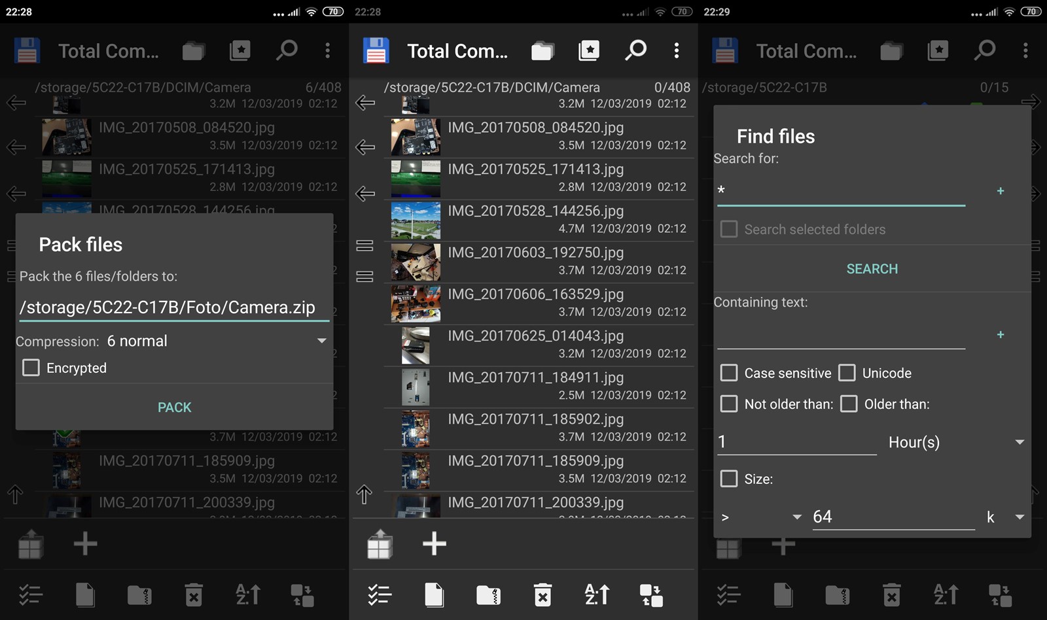Tap search magnifier icon in middle panel toolbar
The height and width of the screenshot is (620, 1047).
pos(635,50)
